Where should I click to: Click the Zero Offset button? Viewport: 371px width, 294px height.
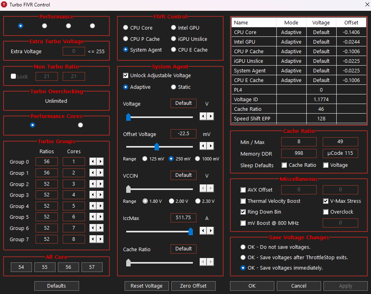click(193, 286)
